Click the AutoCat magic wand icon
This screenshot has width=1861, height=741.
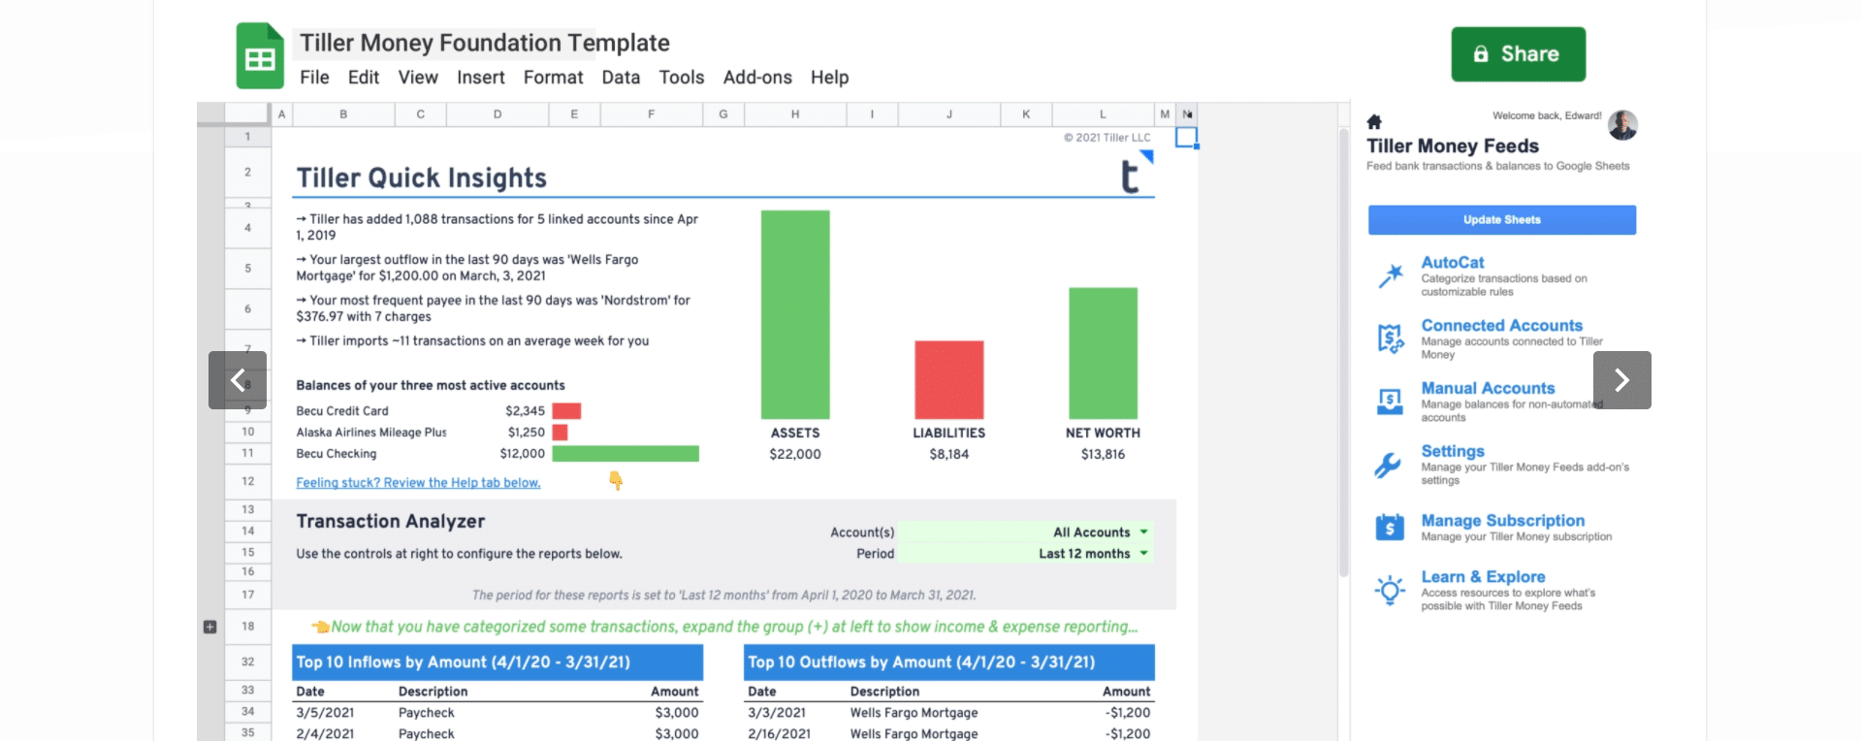[1391, 275]
